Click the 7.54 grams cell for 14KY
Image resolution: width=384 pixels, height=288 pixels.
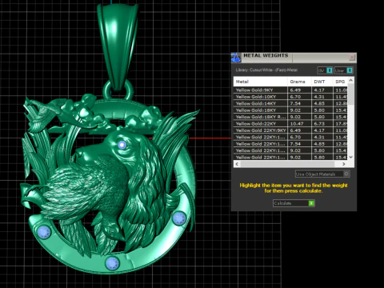pyautogui.click(x=299, y=103)
